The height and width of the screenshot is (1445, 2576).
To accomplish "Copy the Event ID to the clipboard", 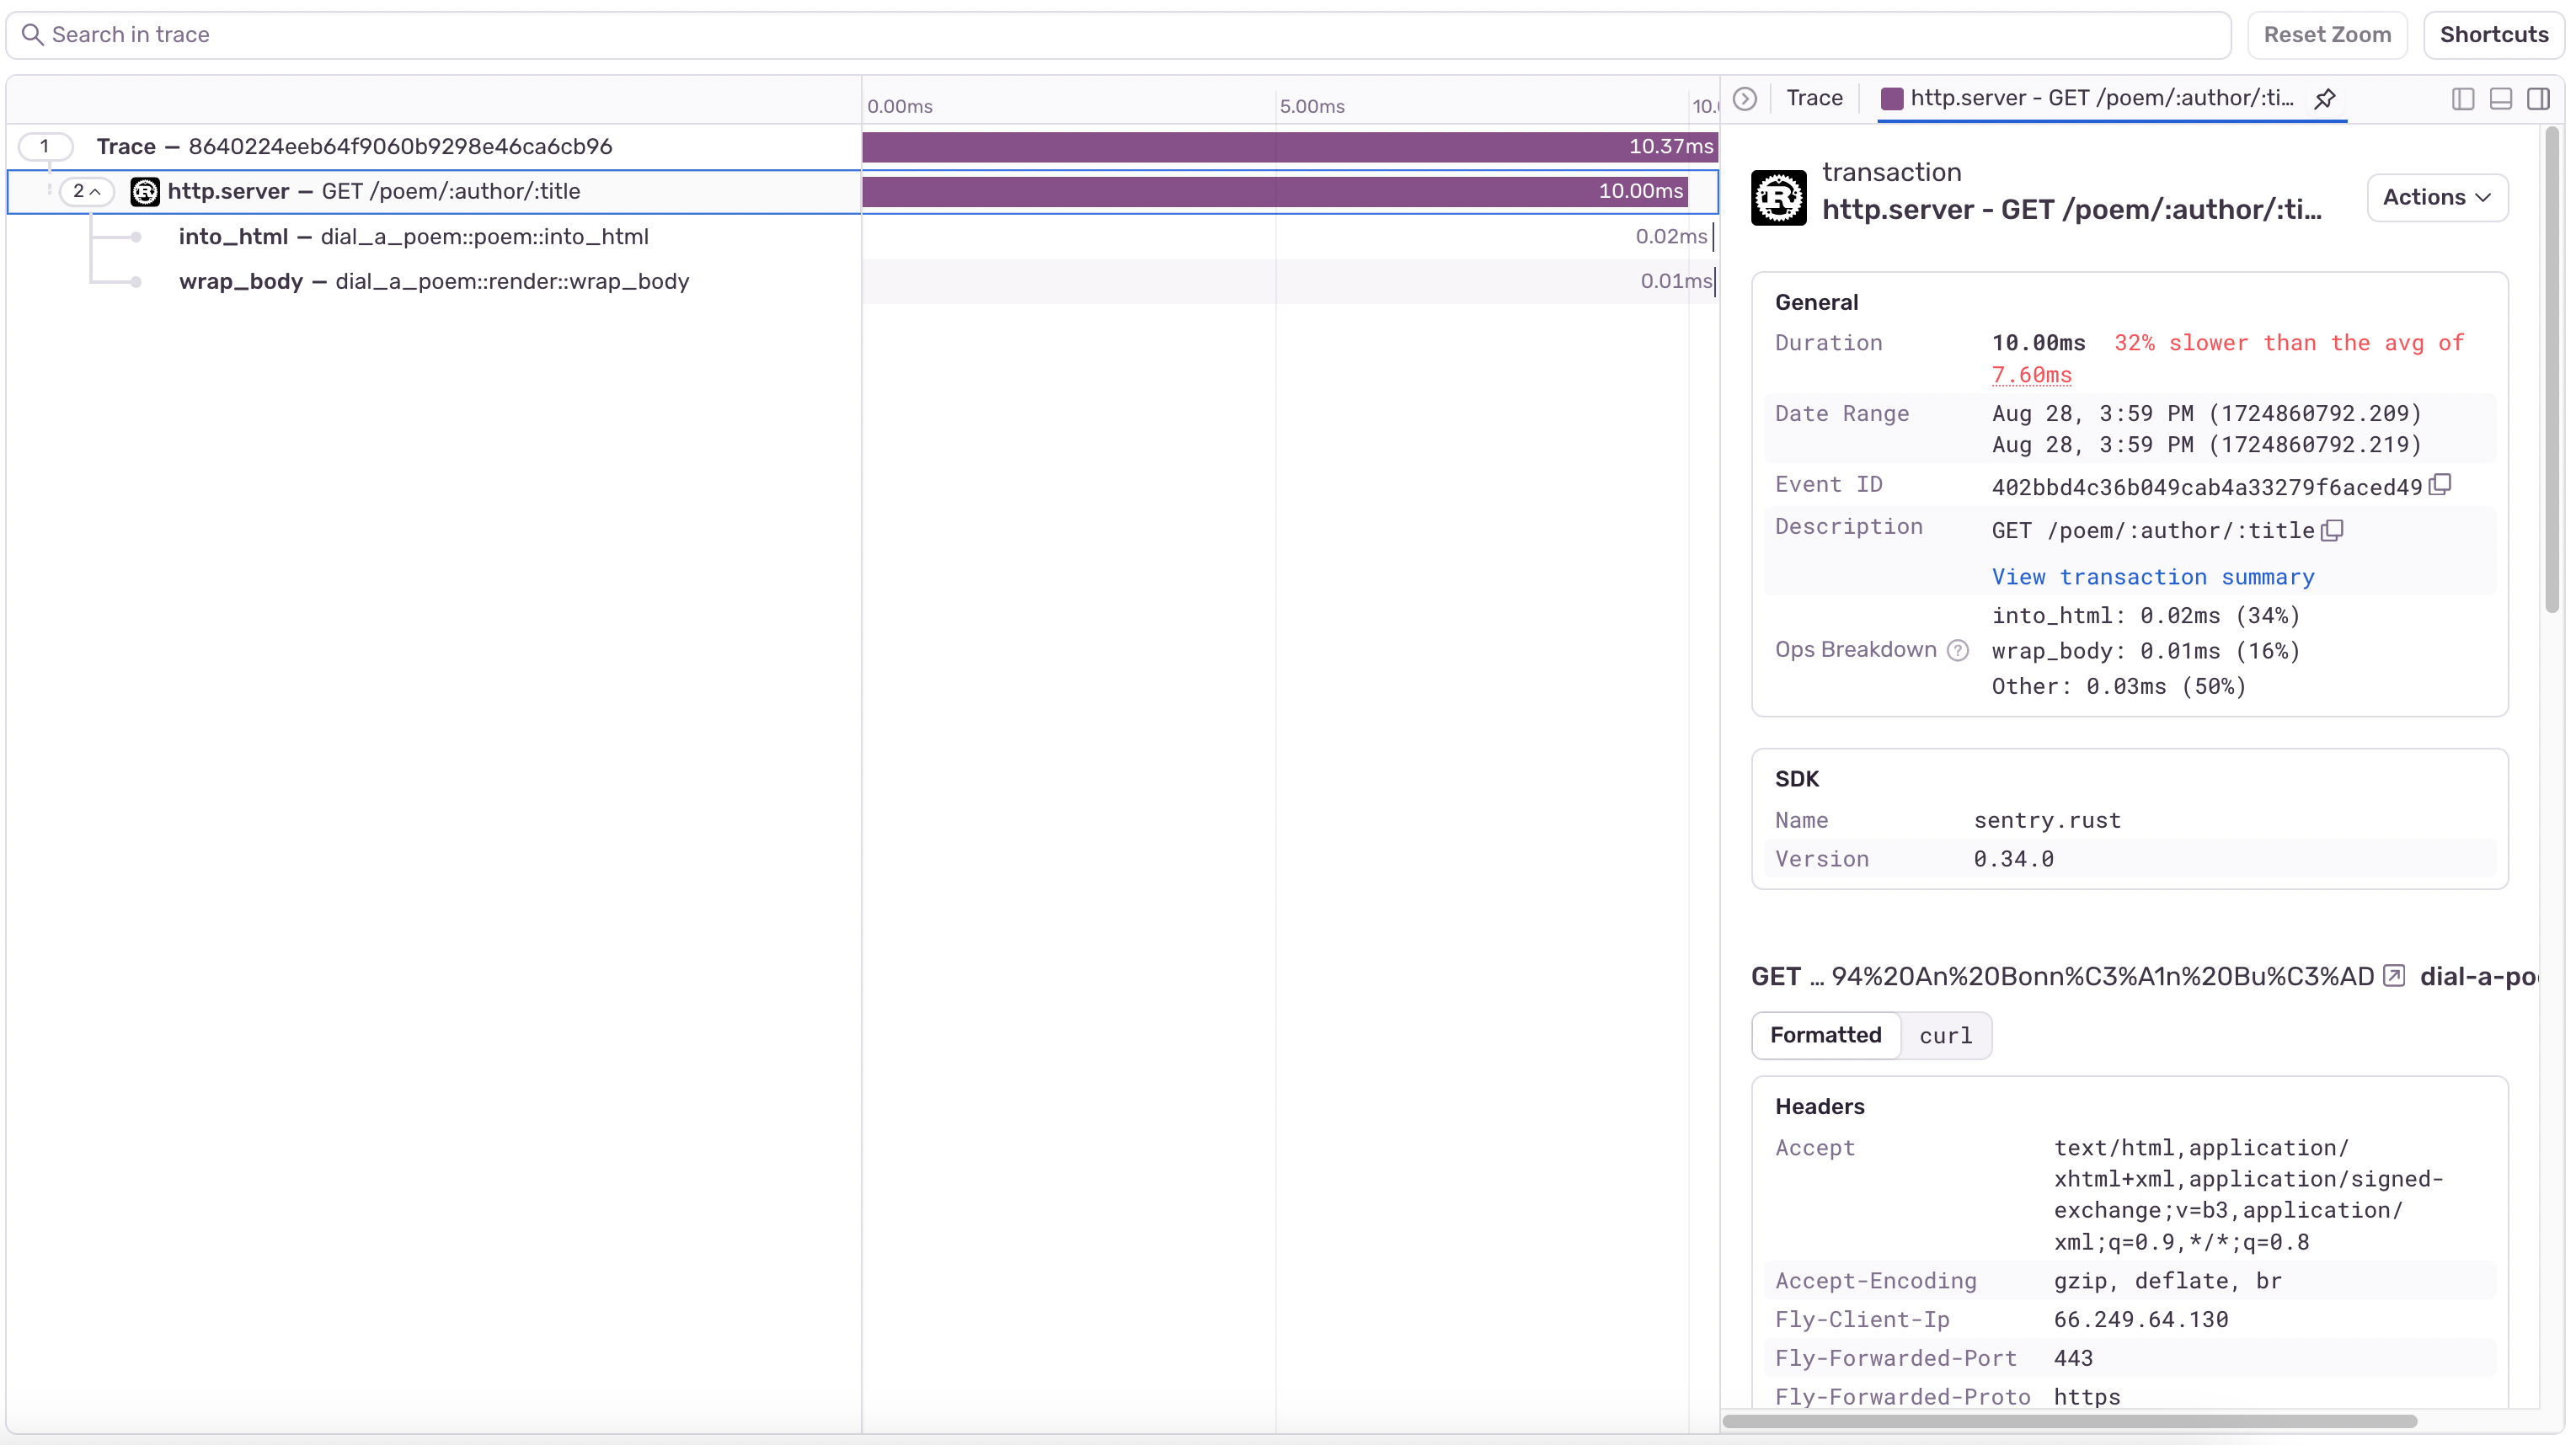I will pyautogui.click(x=2440, y=485).
